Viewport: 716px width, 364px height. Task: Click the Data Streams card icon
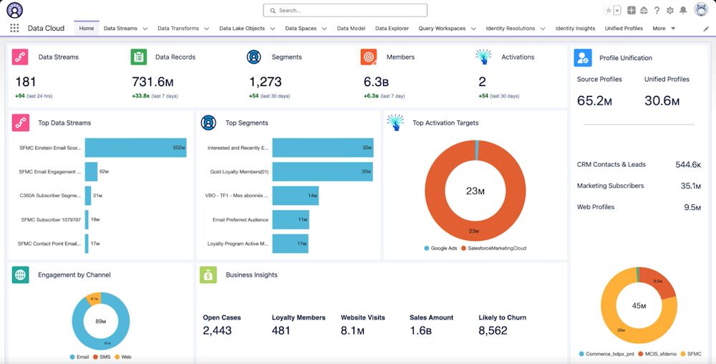20,57
